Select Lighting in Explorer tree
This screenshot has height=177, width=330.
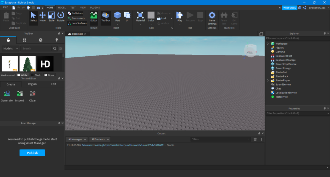280,52
